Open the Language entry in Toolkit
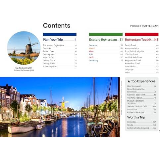 pos(142,70)
